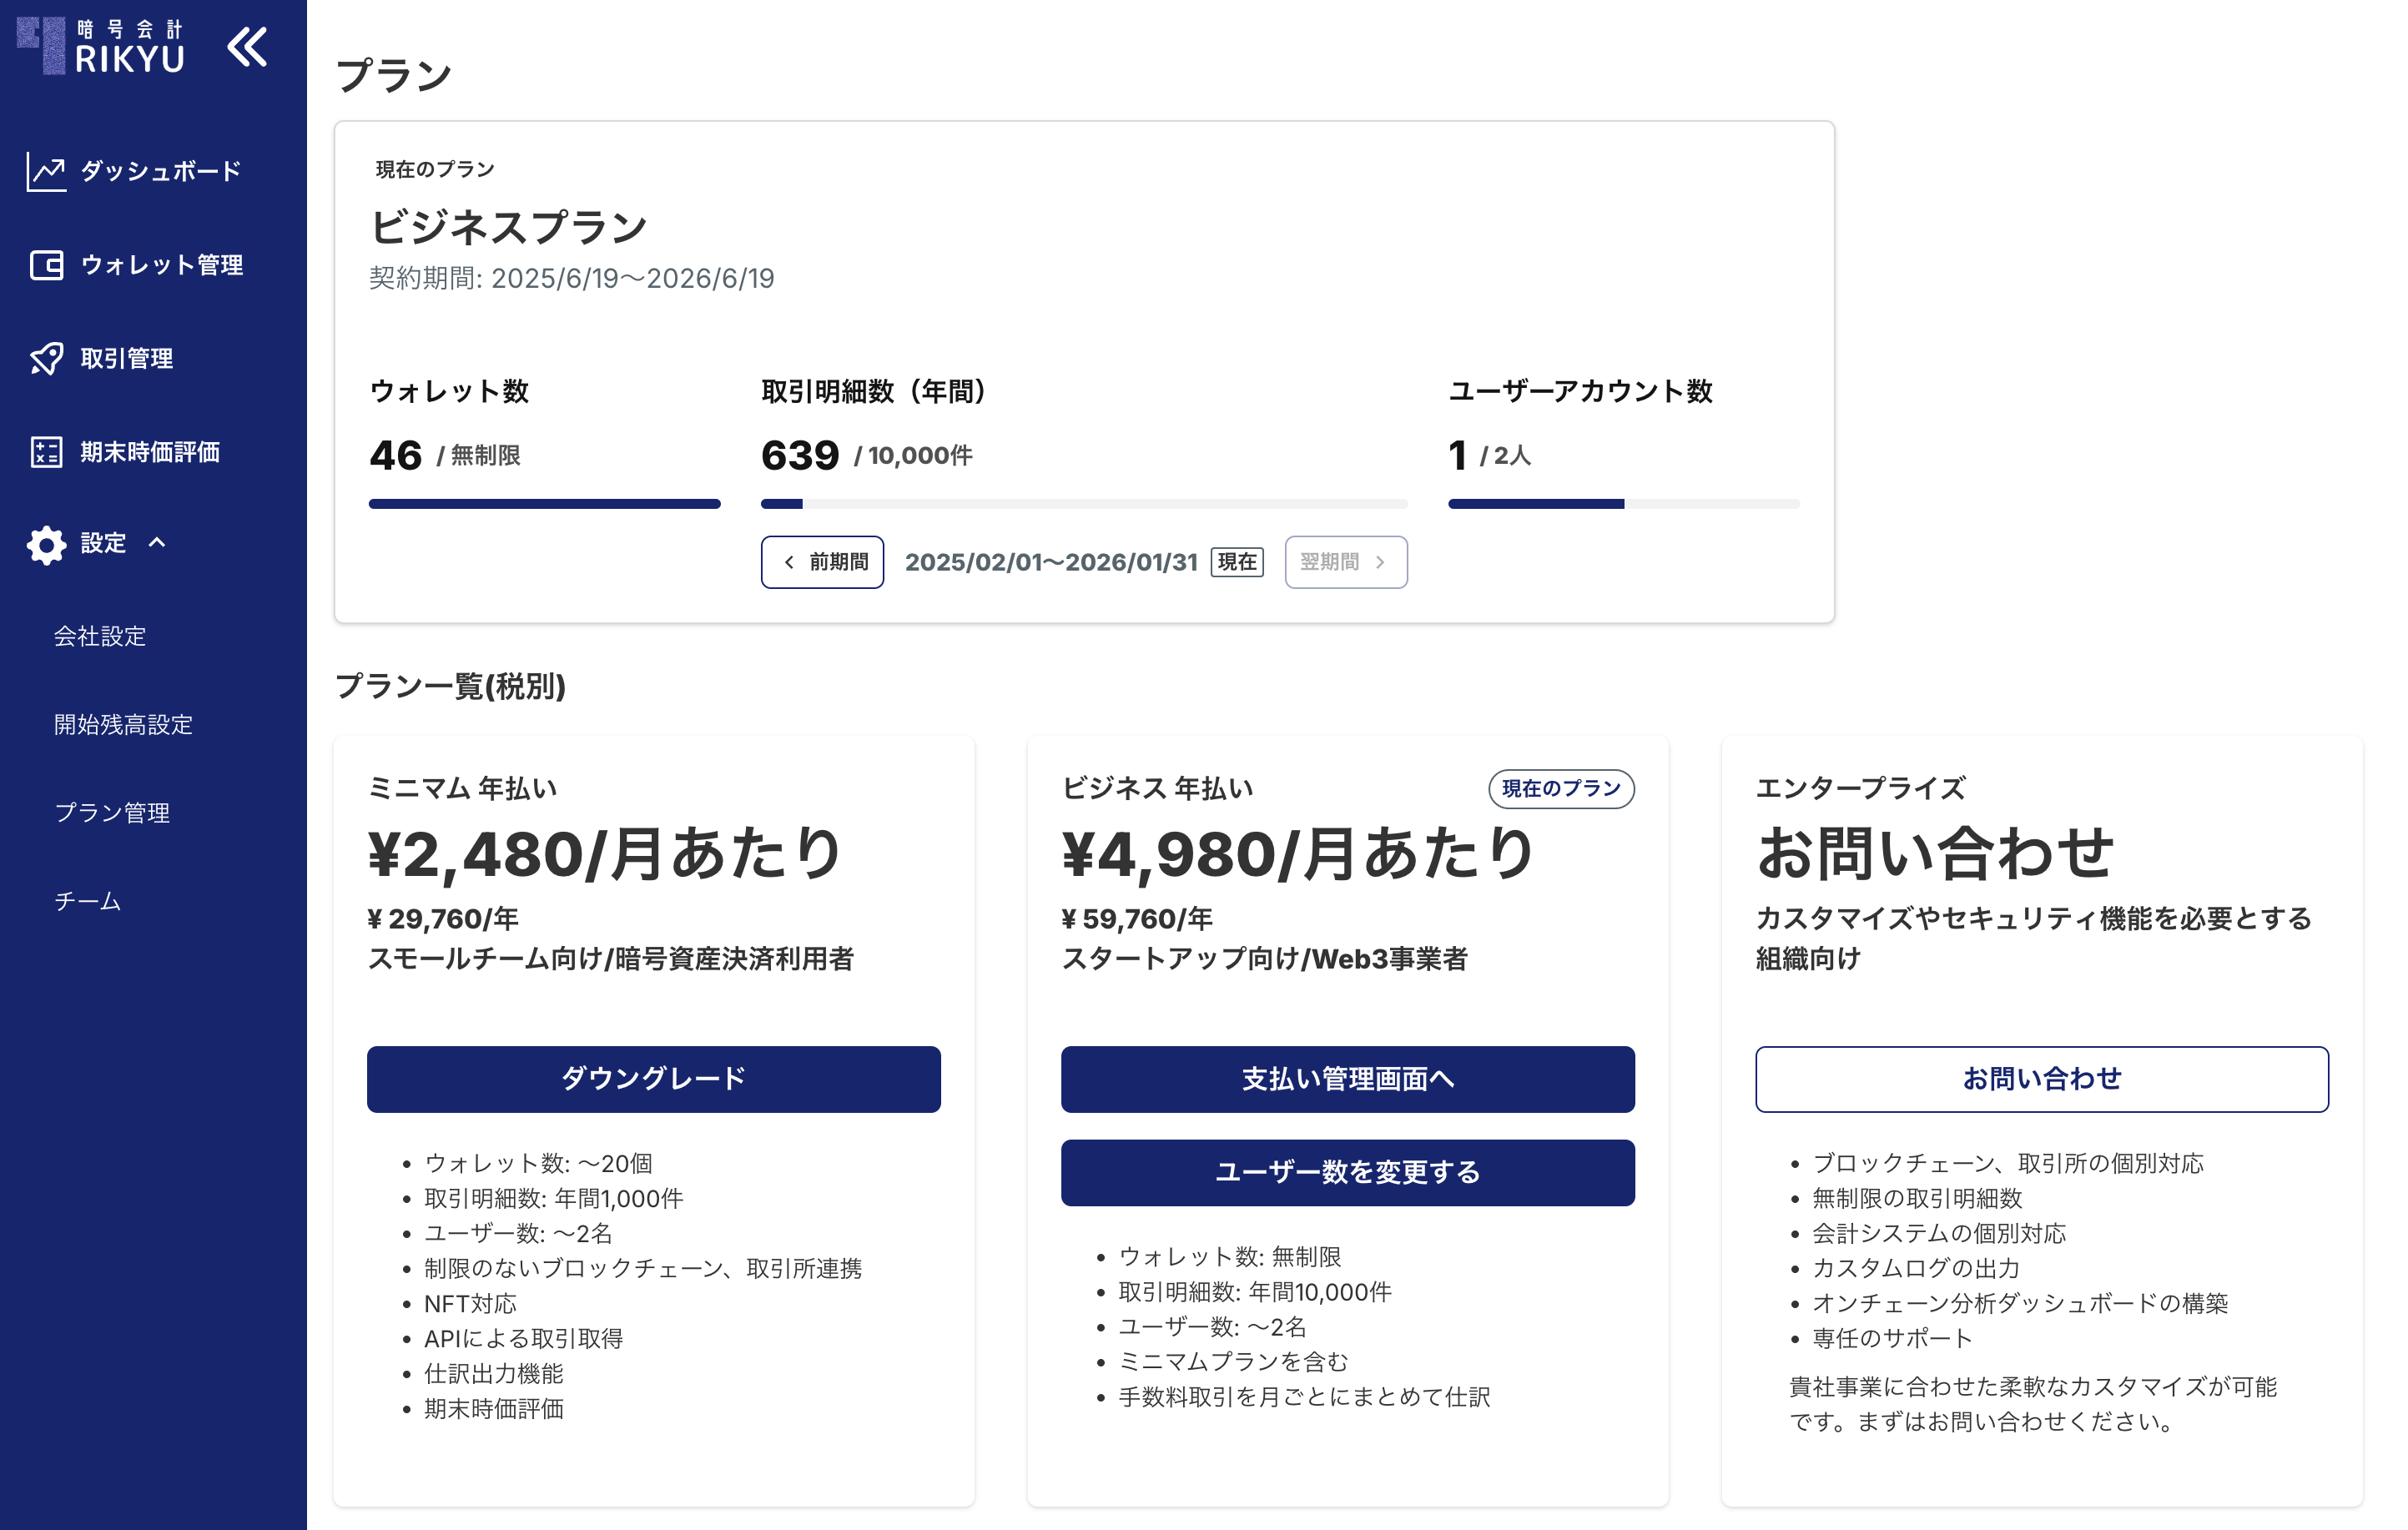Click ユーザー数を変更する button
The height and width of the screenshot is (1530, 2408).
(1347, 1172)
